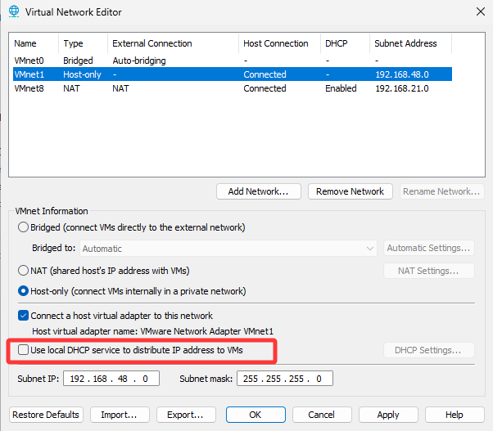Select the Host-only radio button

tap(23, 291)
